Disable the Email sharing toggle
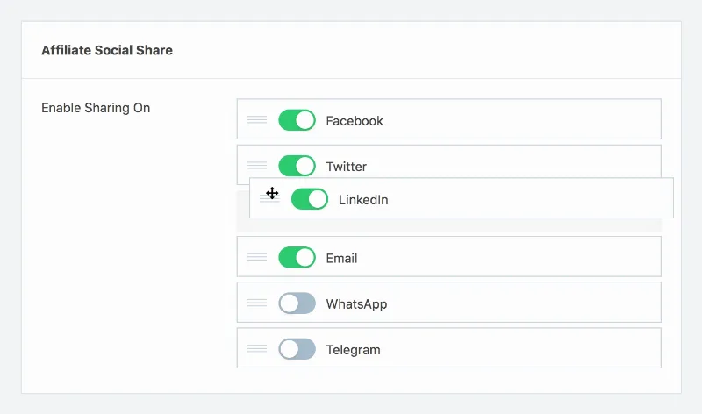This screenshot has height=414, width=702. click(x=297, y=257)
